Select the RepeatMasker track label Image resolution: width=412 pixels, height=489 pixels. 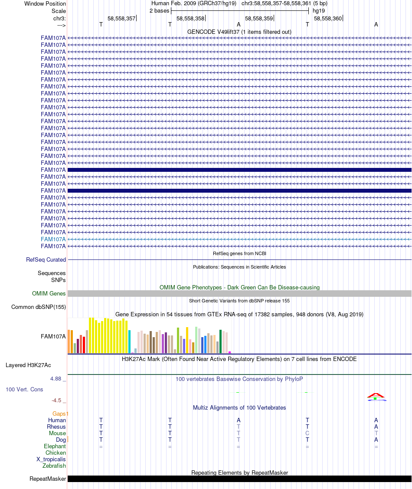point(48,479)
